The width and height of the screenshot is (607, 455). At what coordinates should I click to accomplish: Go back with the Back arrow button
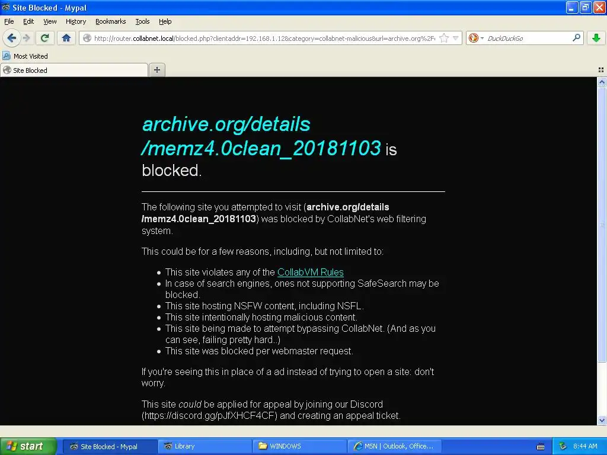click(11, 38)
